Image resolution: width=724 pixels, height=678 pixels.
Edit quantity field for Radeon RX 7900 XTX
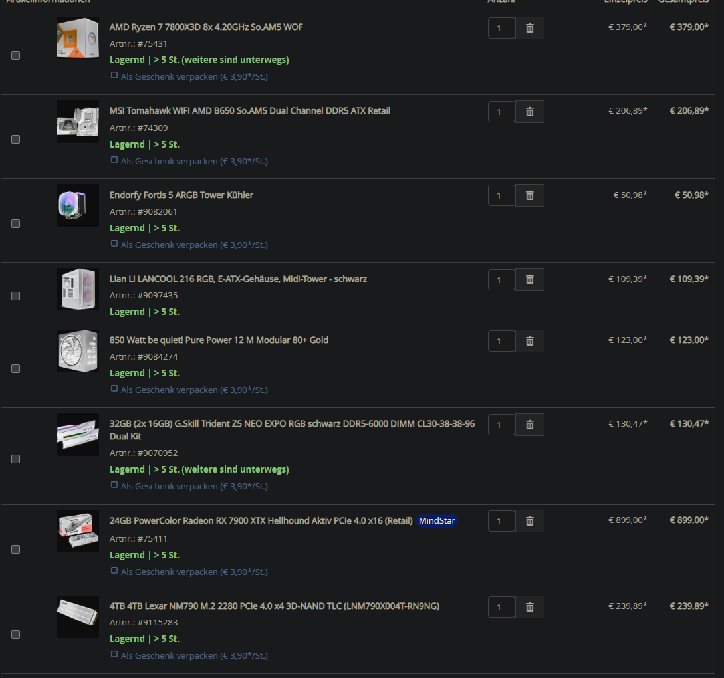501,521
